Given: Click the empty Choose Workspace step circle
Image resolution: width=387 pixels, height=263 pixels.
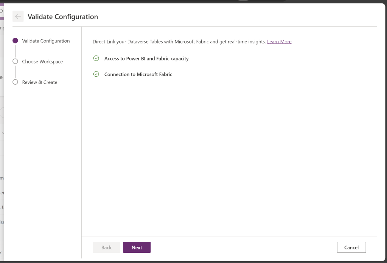Looking at the screenshot, I should pos(15,61).
